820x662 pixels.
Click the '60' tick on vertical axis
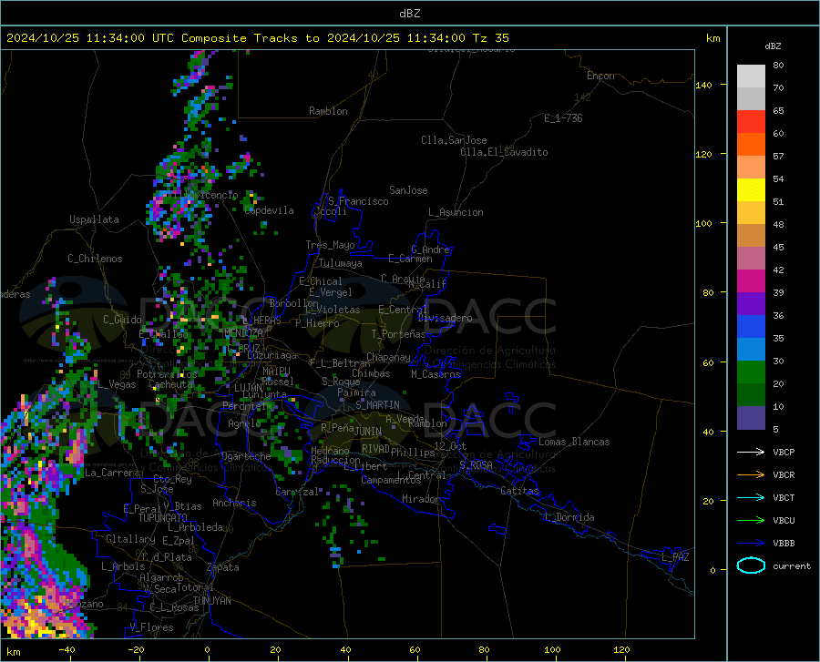tap(708, 362)
